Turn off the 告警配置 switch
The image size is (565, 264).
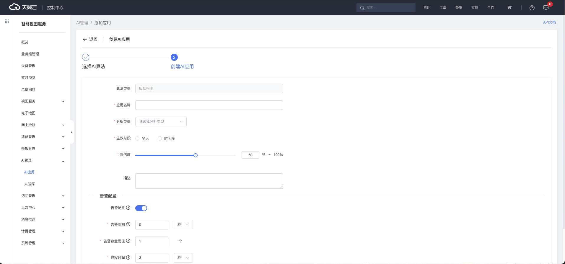point(141,208)
